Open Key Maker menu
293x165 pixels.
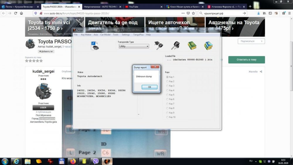point(86,35)
